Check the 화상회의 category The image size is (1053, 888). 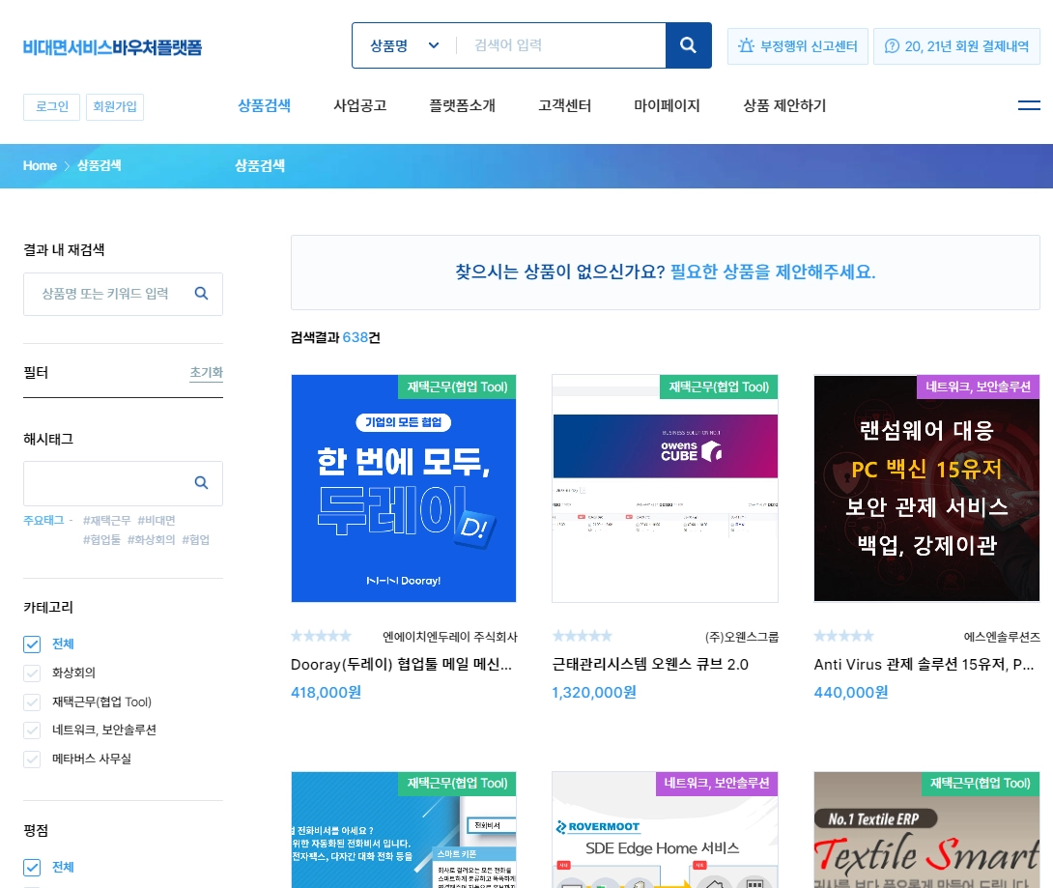click(x=32, y=673)
